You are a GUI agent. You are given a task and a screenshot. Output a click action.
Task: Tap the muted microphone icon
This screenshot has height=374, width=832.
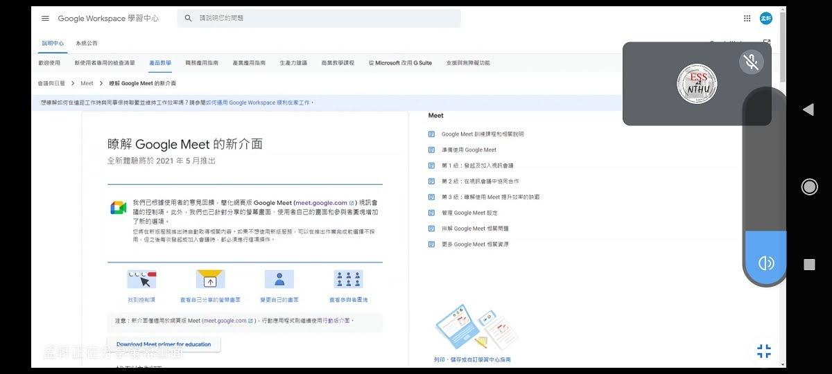[x=751, y=62]
